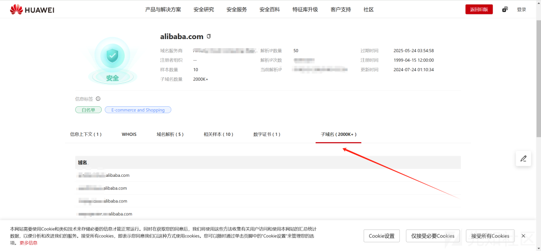Image resolution: width=541 pixels, height=251 pixels.
Task: Click expiry time 2025-05-24 03:54:58
Action: point(414,51)
